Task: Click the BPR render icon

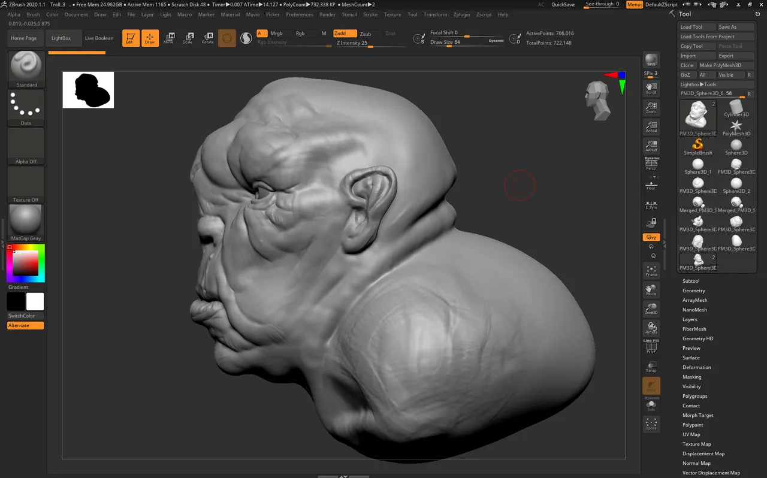Action: coord(651,60)
